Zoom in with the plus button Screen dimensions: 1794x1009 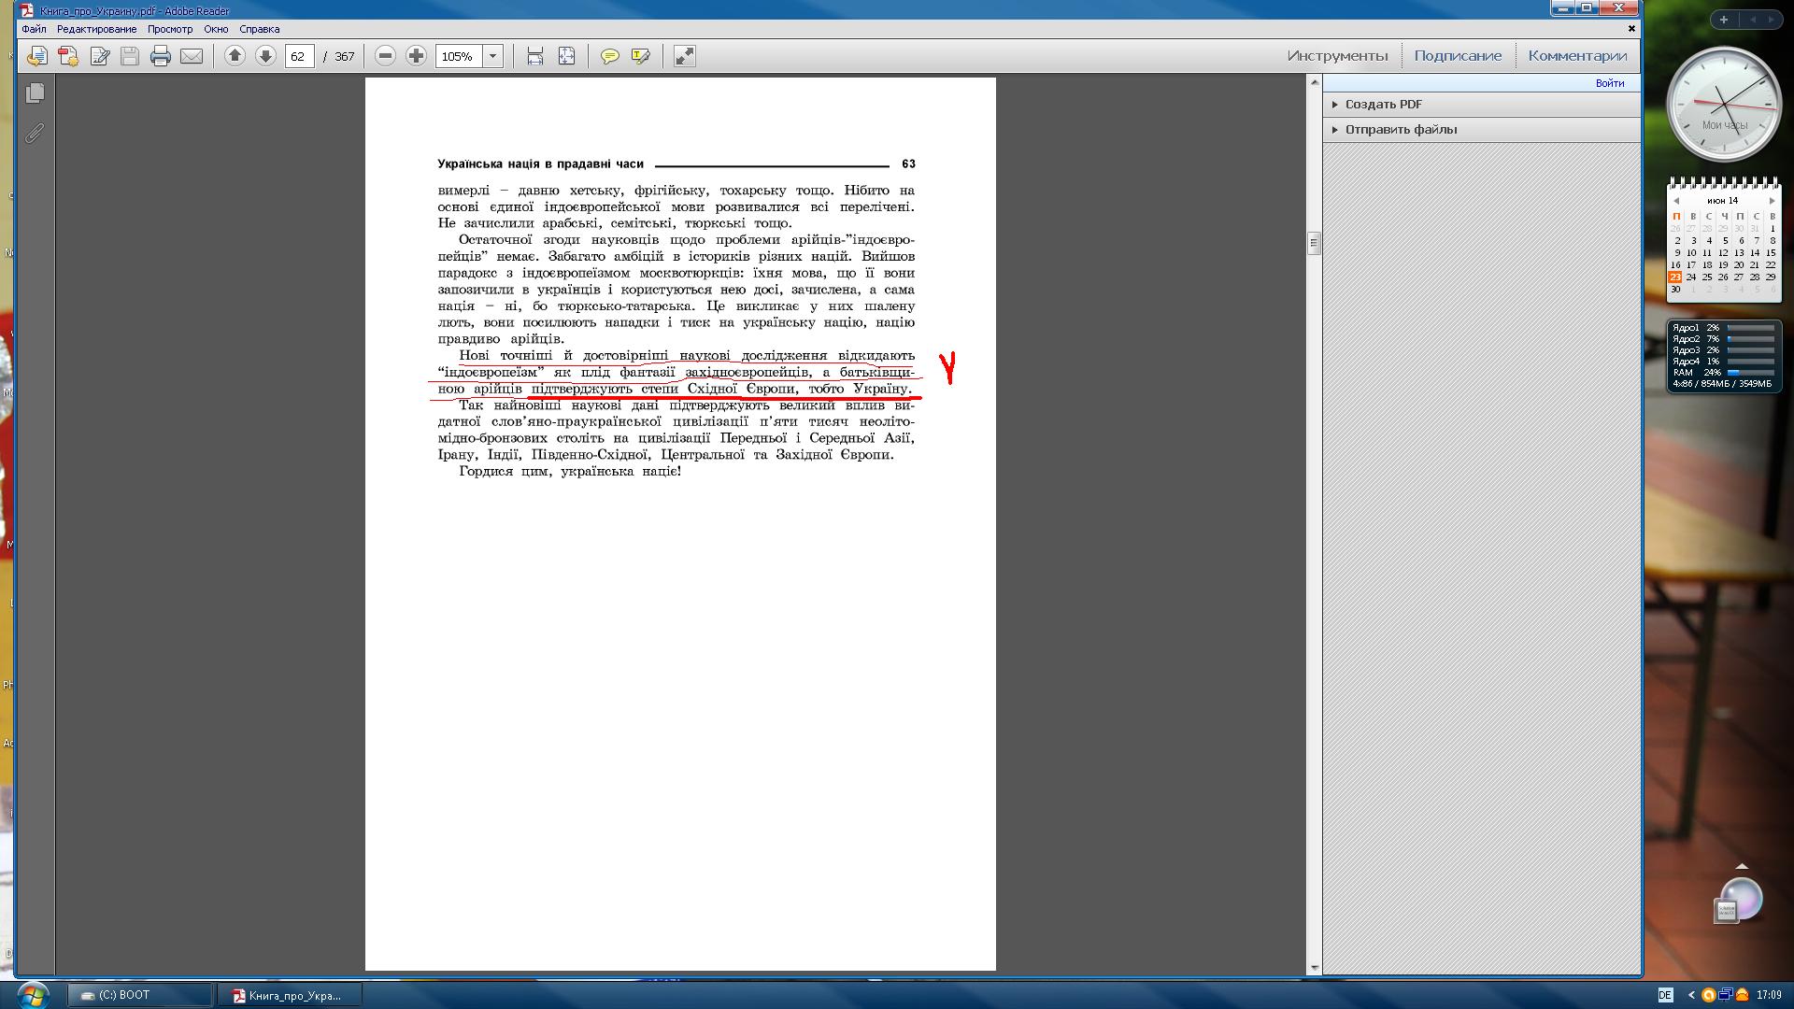point(417,56)
